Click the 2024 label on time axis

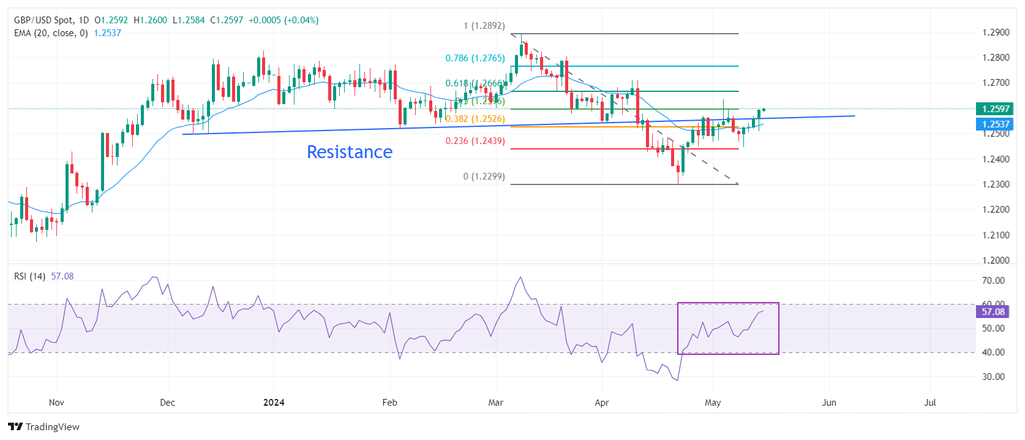coord(274,403)
